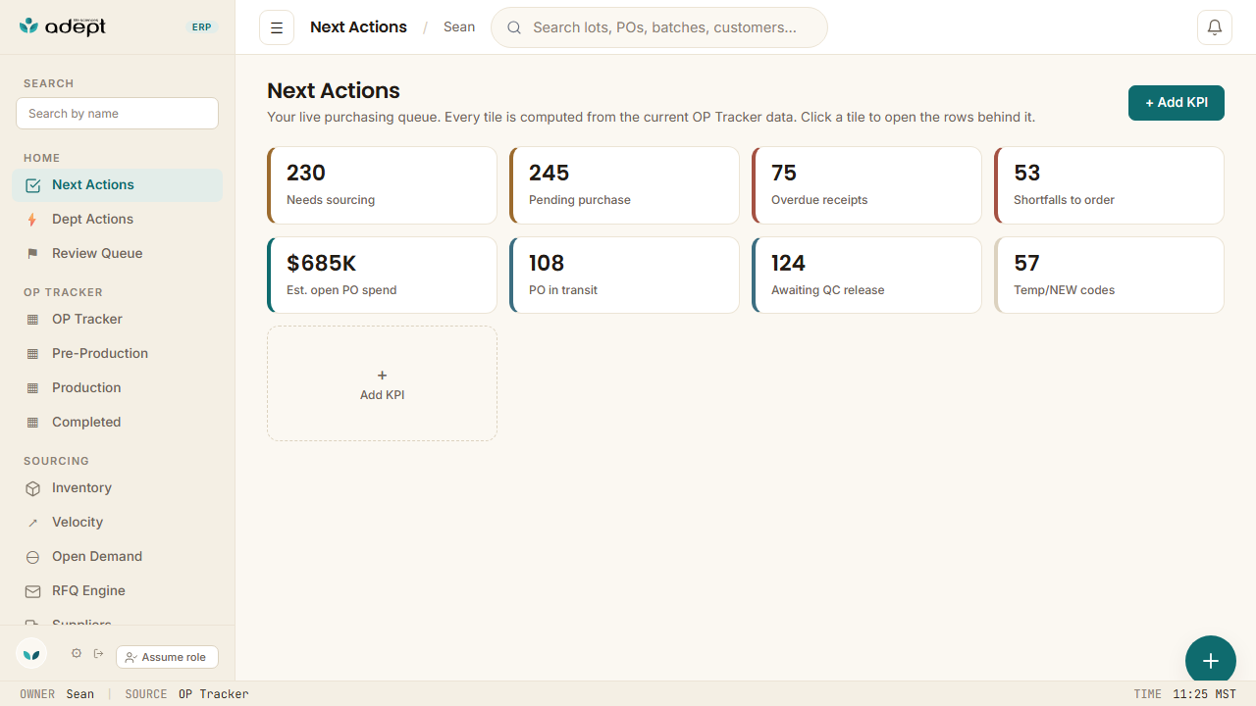
Task: Click the grid icon beside Pre-Production
Action: coord(32,354)
